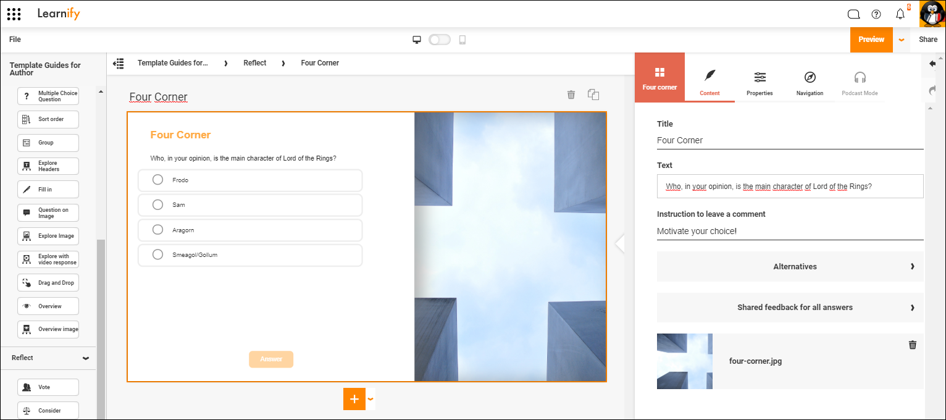Image resolution: width=946 pixels, height=420 pixels.
Task: Click inside the Title input field
Action: [790, 140]
